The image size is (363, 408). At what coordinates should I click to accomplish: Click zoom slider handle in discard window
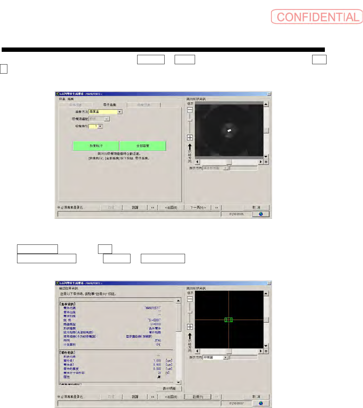(190, 120)
